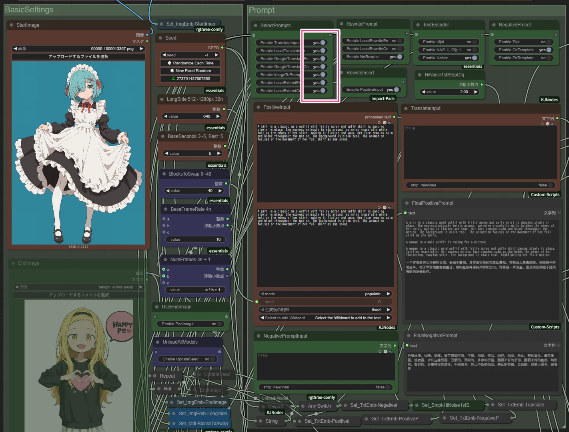Select the blonde girl EndImage preview
Screen dimensions: 569x432
click(79, 366)
